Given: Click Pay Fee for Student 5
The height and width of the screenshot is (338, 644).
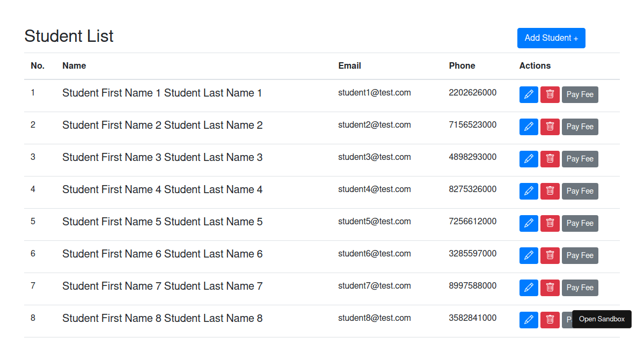Looking at the screenshot, I should coord(580,223).
